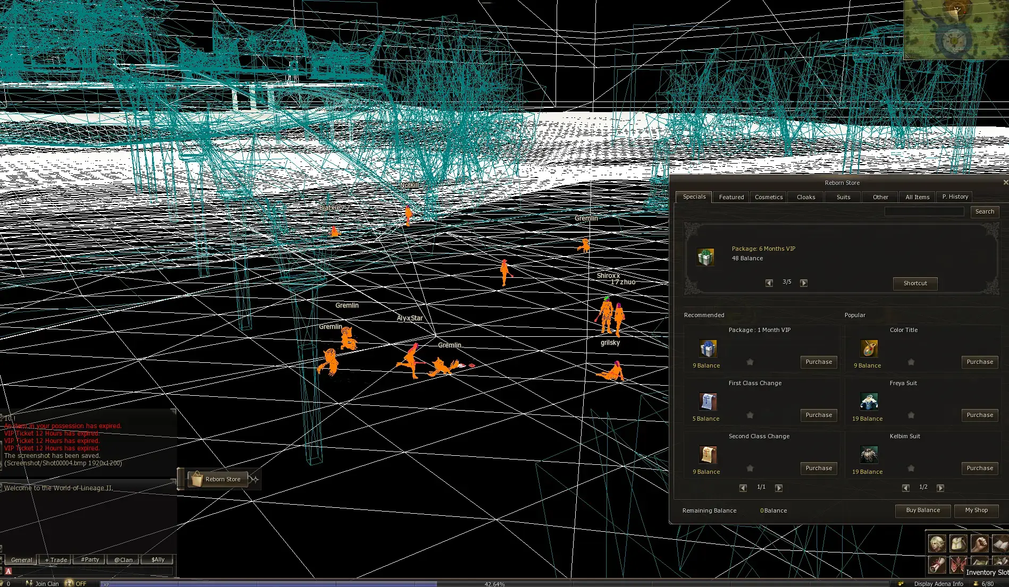The width and height of the screenshot is (1009, 587).
Task: Open the Reborn Store shopping bag button
Action: (x=218, y=479)
